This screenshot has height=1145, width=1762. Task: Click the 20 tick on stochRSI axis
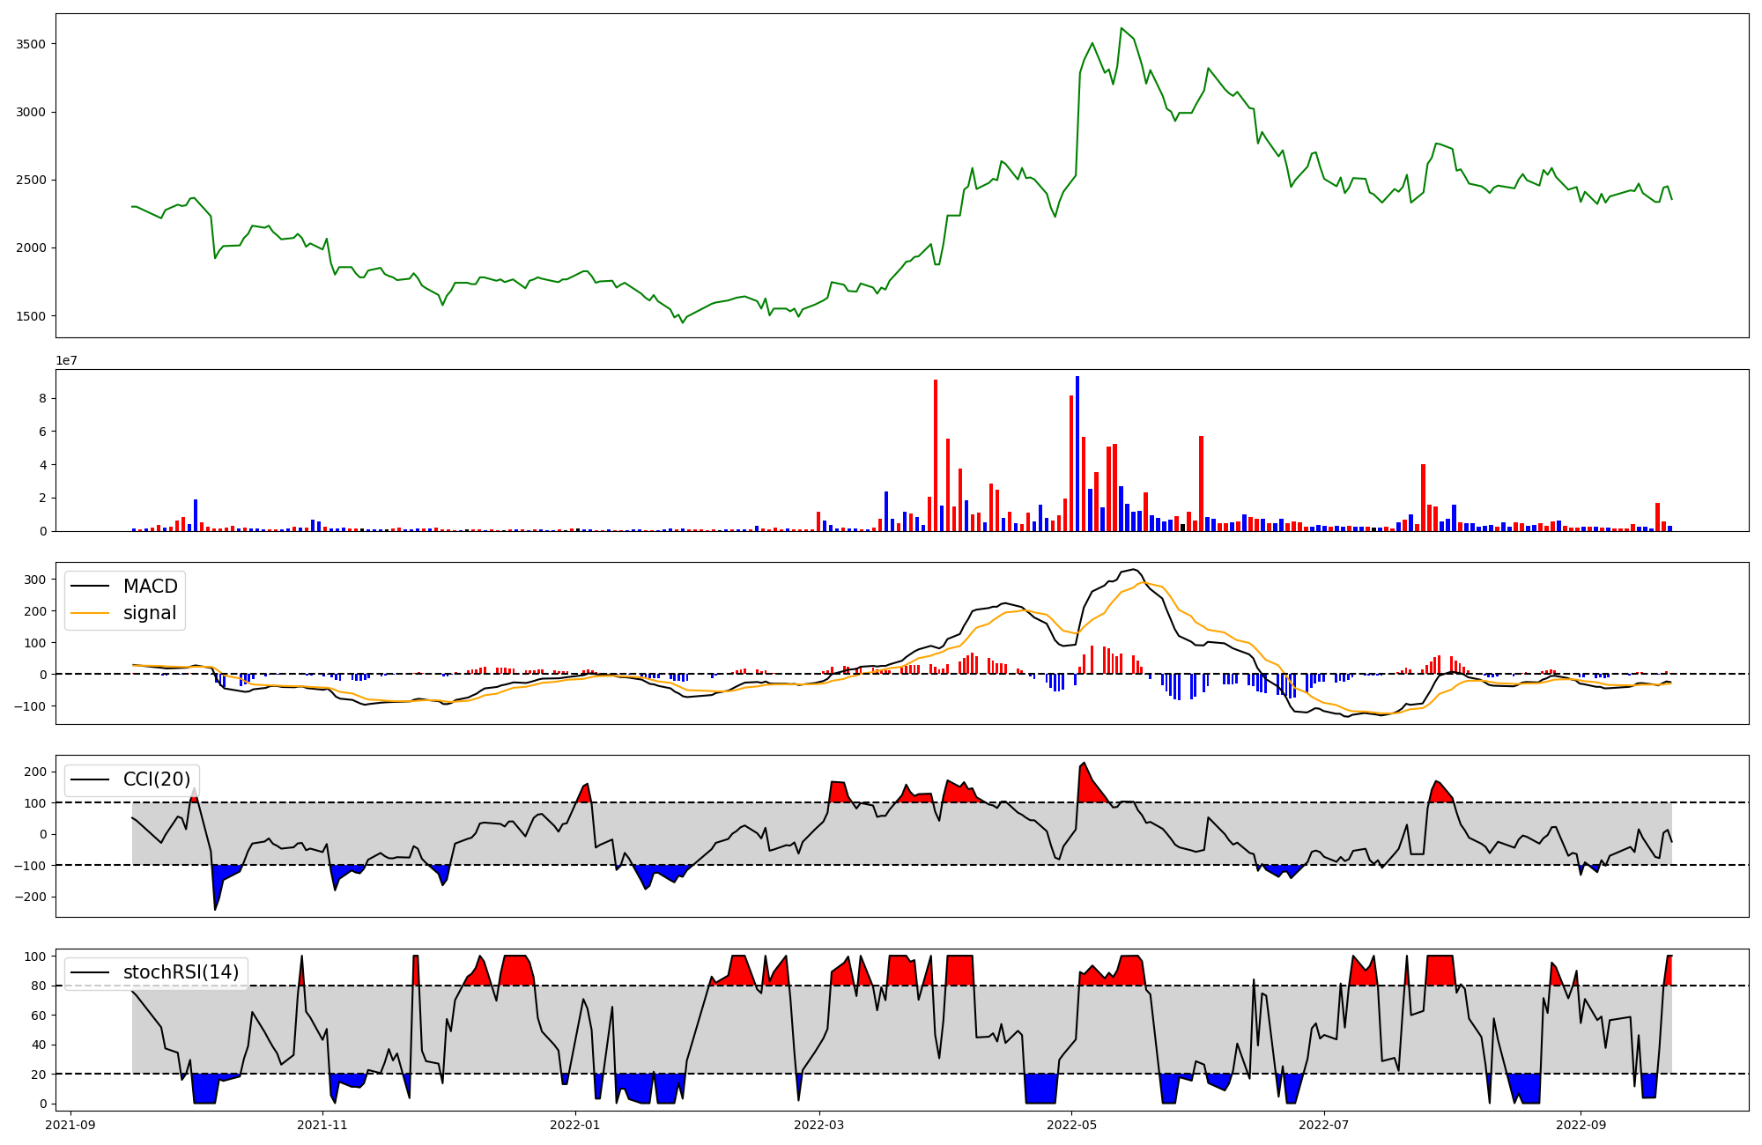pyautogui.click(x=39, y=1075)
